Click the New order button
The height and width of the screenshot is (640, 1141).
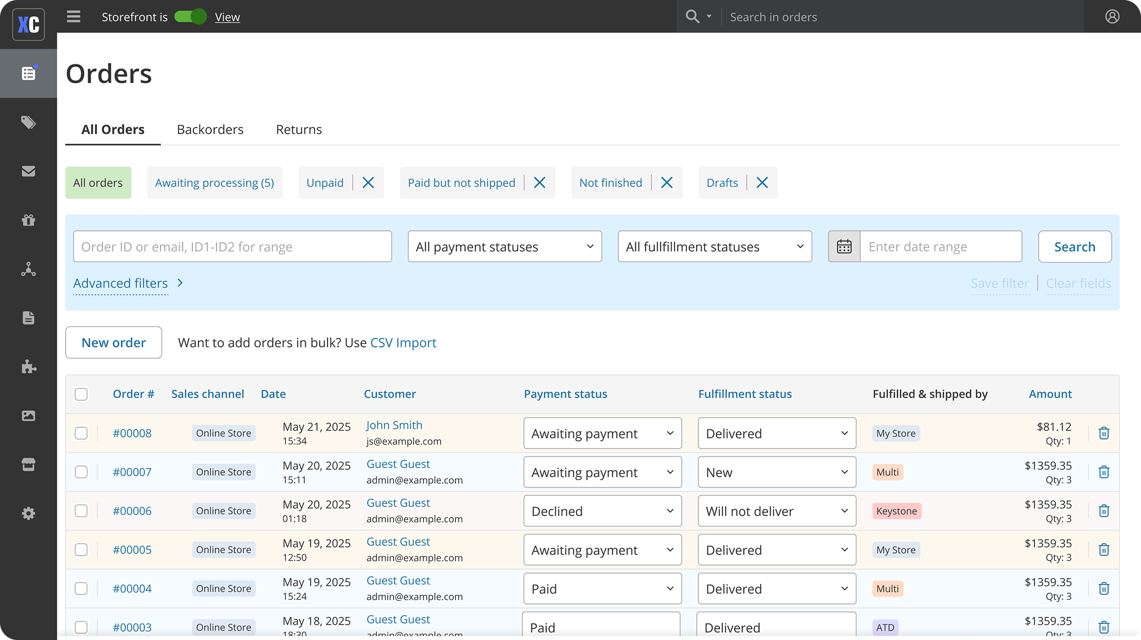pyautogui.click(x=113, y=342)
